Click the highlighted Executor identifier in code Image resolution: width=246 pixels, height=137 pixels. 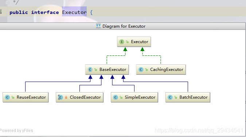74,12
